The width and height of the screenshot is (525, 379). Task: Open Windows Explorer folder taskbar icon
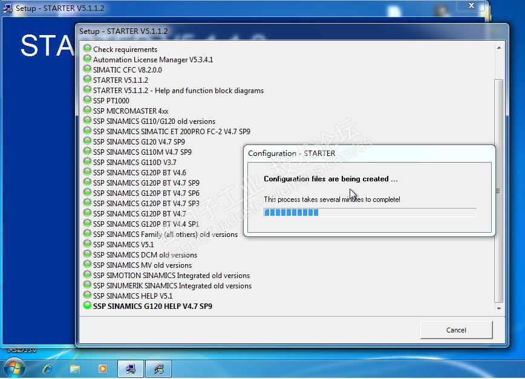[75, 369]
